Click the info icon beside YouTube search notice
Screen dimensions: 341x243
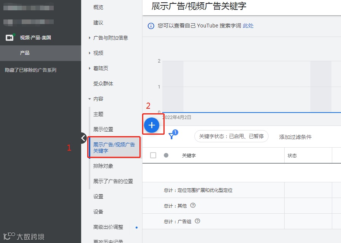(151, 26)
